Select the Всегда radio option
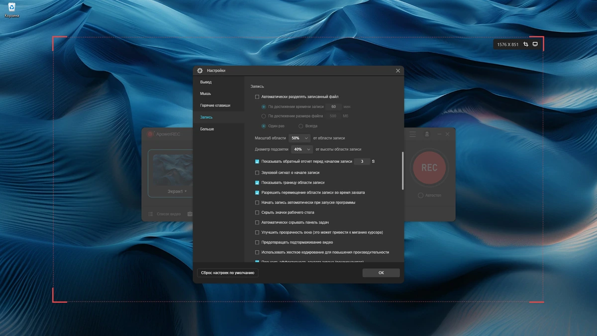The height and width of the screenshot is (336, 597). 300,126
